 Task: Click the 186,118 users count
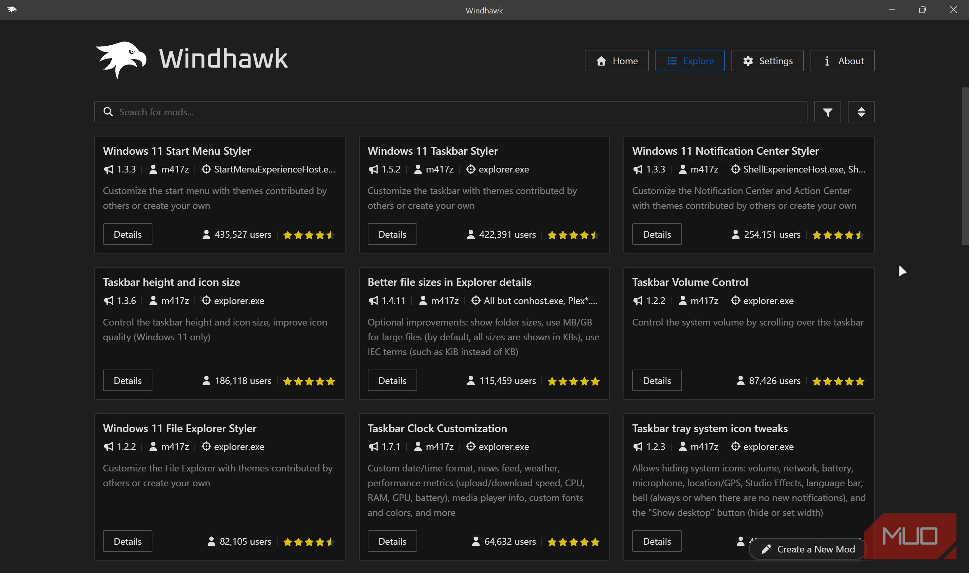point(237,381)
